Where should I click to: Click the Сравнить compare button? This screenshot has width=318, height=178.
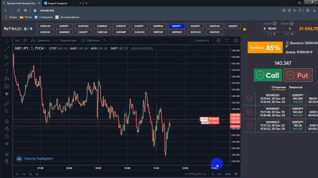[x=40, y=41]
